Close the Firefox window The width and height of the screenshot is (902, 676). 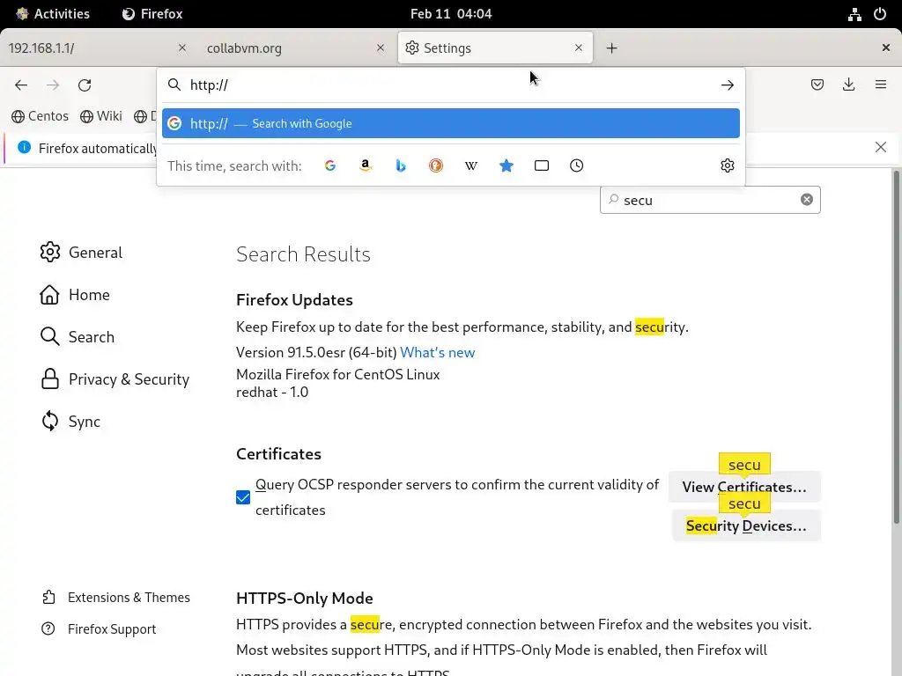[x=886, y=48]
